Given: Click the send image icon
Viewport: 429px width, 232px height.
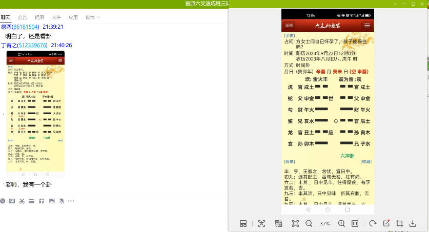Looking at the screenshot, I should click(x=51, y=201).
